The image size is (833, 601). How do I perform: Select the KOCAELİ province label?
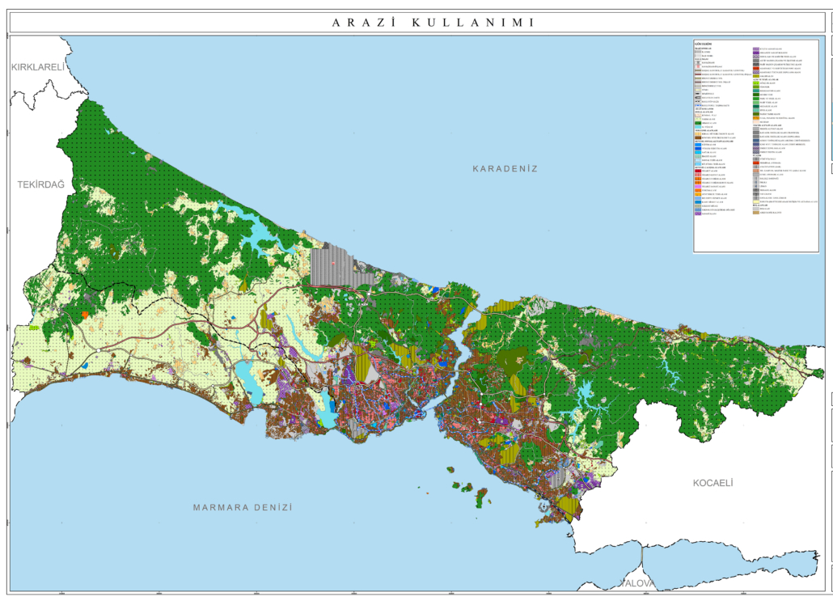(712, 482)
